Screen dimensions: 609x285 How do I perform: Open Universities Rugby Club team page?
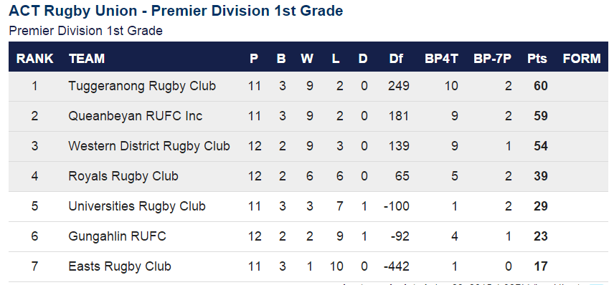pos(137,206)
